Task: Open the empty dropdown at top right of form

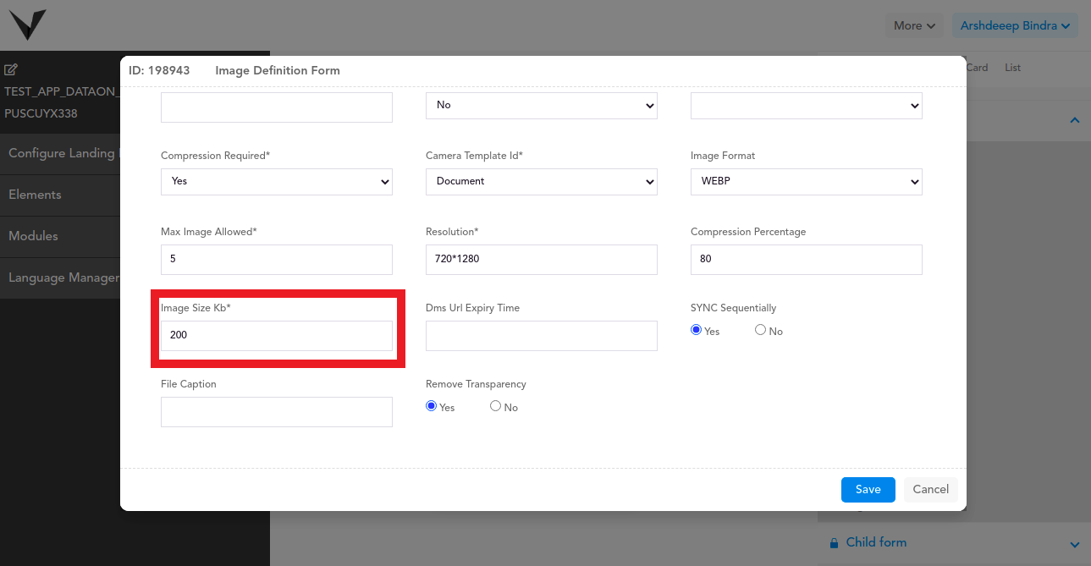Action: click(807, 106)
